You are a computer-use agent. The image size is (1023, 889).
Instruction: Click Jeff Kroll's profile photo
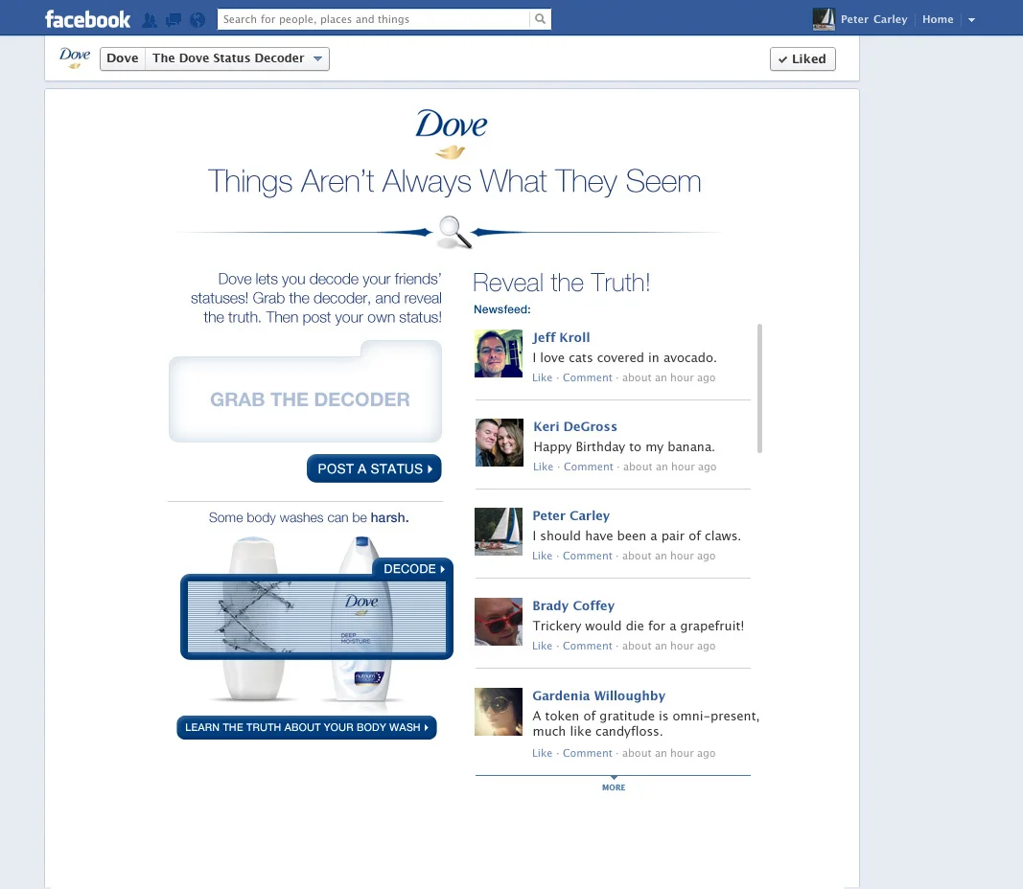[499, 353]
